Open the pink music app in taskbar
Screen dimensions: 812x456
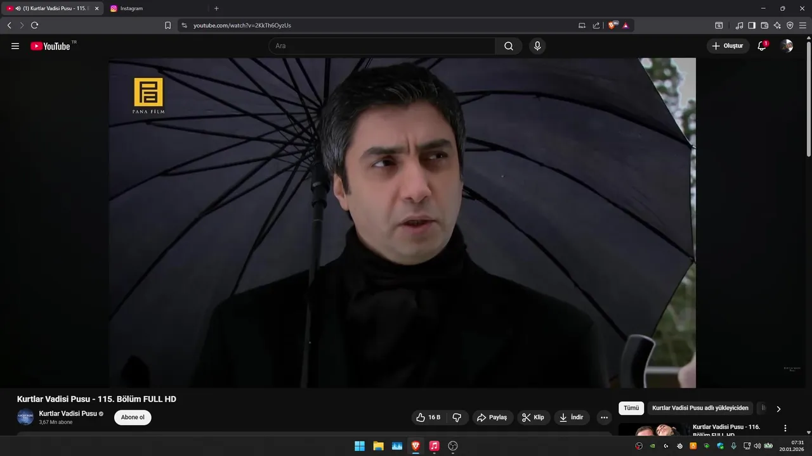point(434,446)
